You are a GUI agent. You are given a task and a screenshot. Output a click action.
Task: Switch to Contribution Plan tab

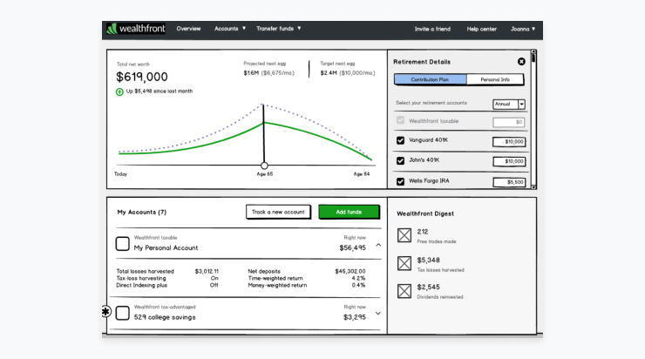point(431,79)
